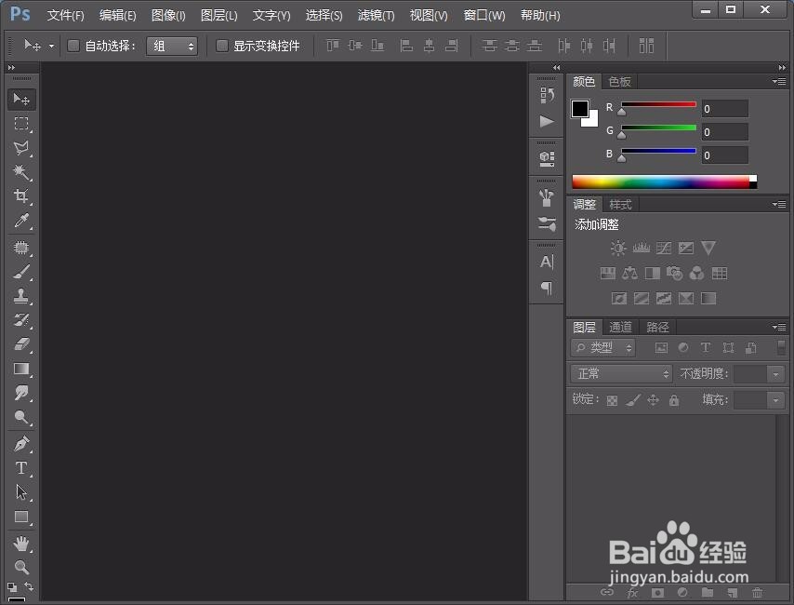Select the Move tool in toolbox
This screenshot has height=605, width=794.
(x=21, y=99)
